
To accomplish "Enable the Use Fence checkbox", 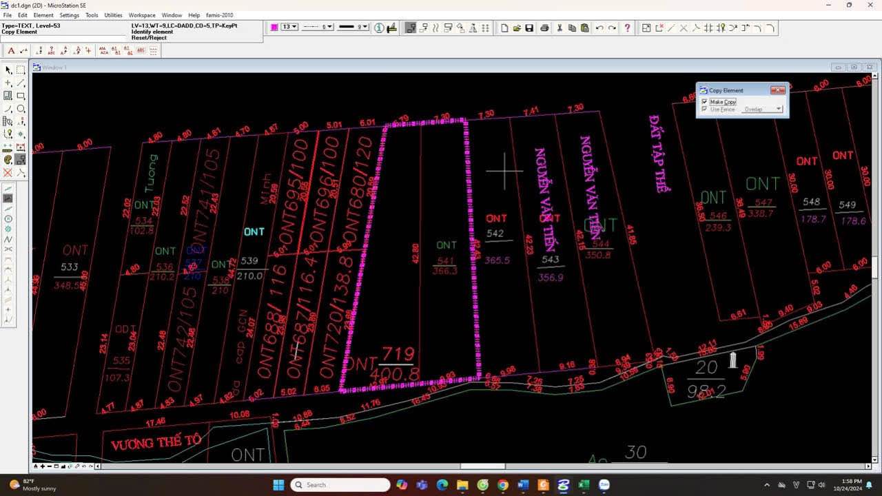I will (704, 109).
